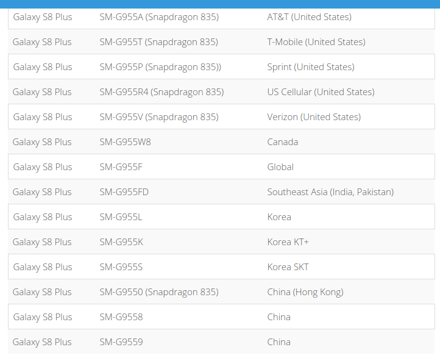Click T-Mobile (United States) text
Image resolution: width=440 pixels, height=358 pixels.
click(x=316, y=42)
